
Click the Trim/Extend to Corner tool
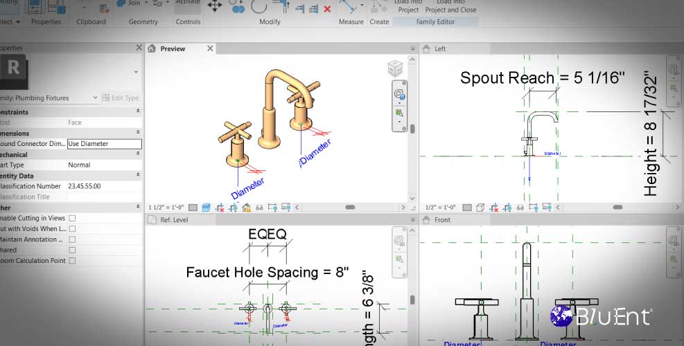click(x=281, y=6)
